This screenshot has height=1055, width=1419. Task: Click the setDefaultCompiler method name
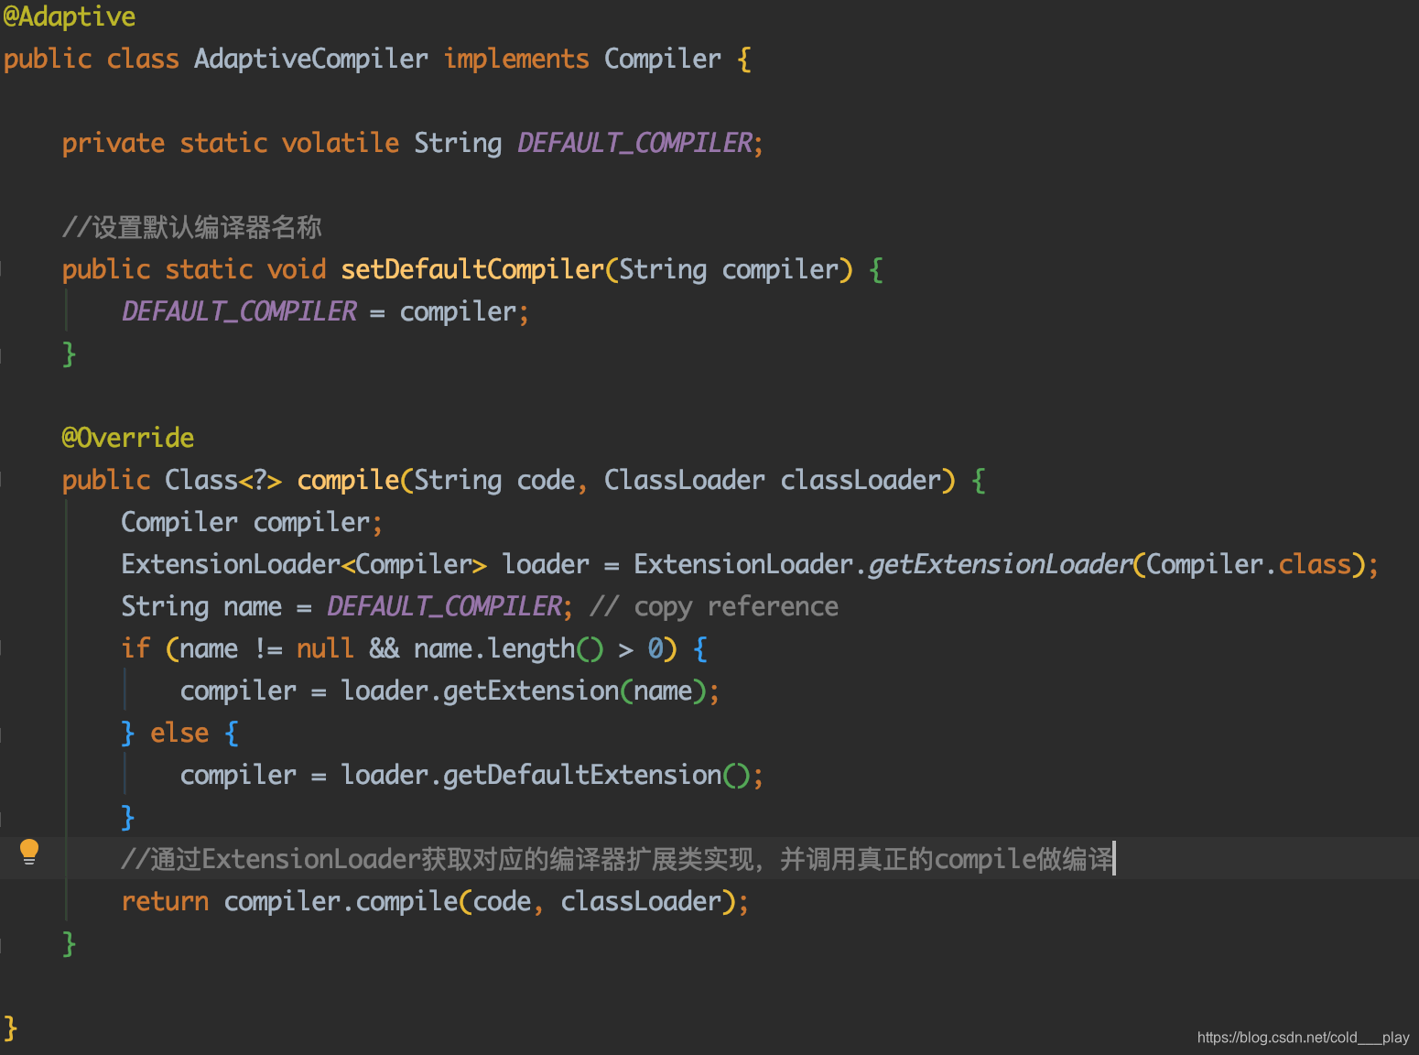[x=472, y=269]
